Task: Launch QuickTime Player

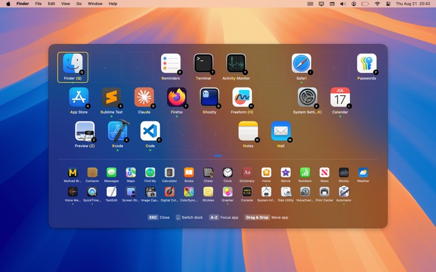Action: [x=92, y=192]
